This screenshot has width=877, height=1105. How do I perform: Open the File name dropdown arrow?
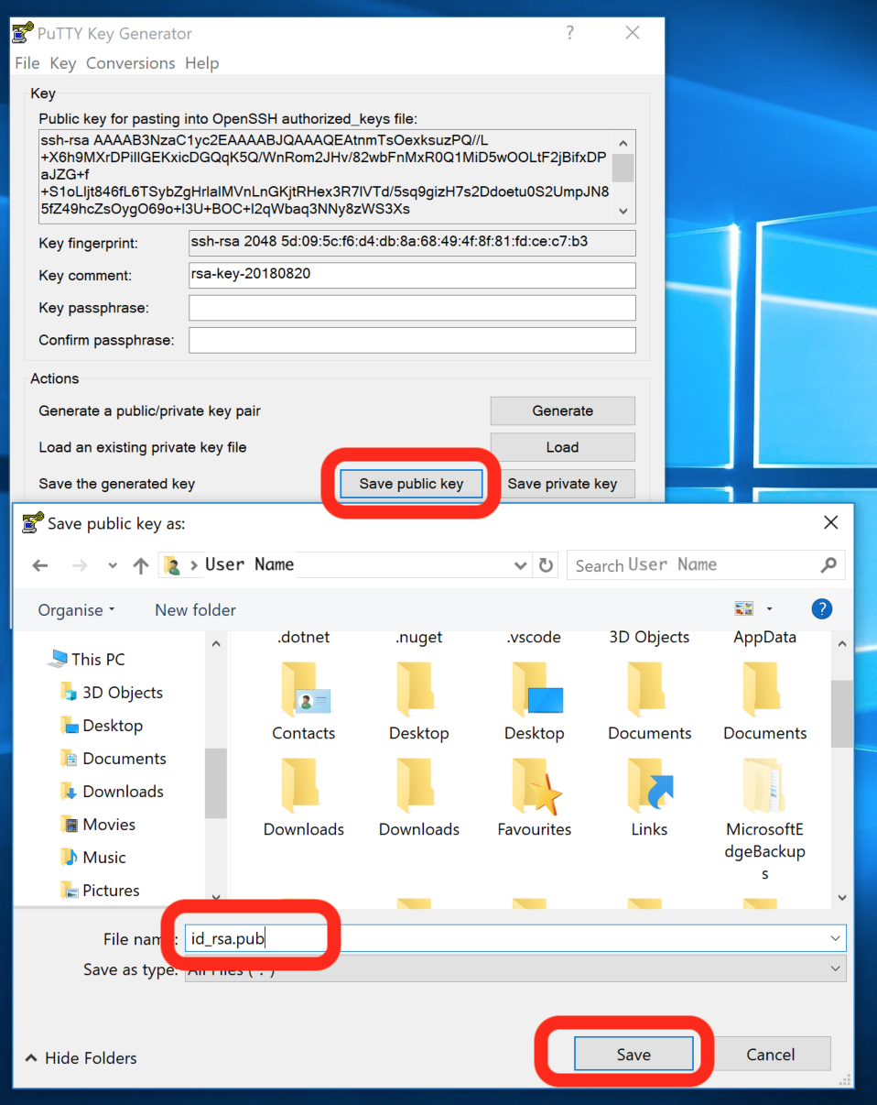(834, 938)
